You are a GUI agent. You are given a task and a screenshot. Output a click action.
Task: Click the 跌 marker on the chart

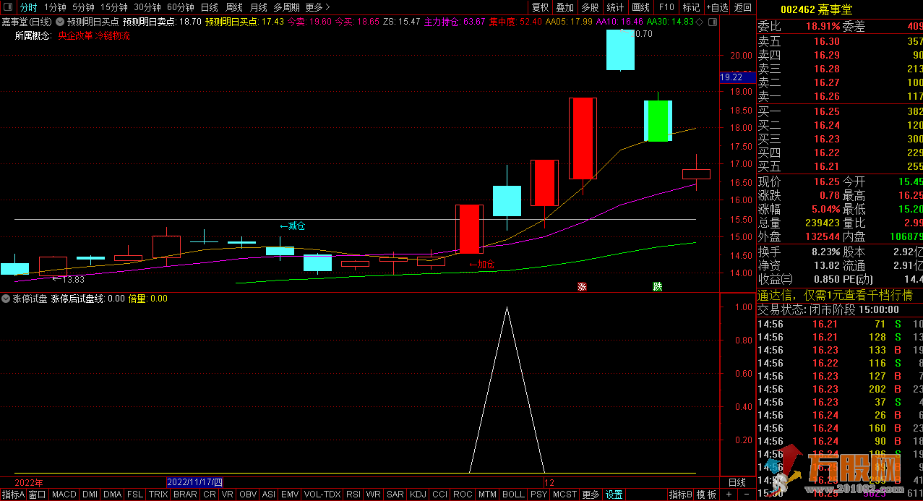[657, 286]
